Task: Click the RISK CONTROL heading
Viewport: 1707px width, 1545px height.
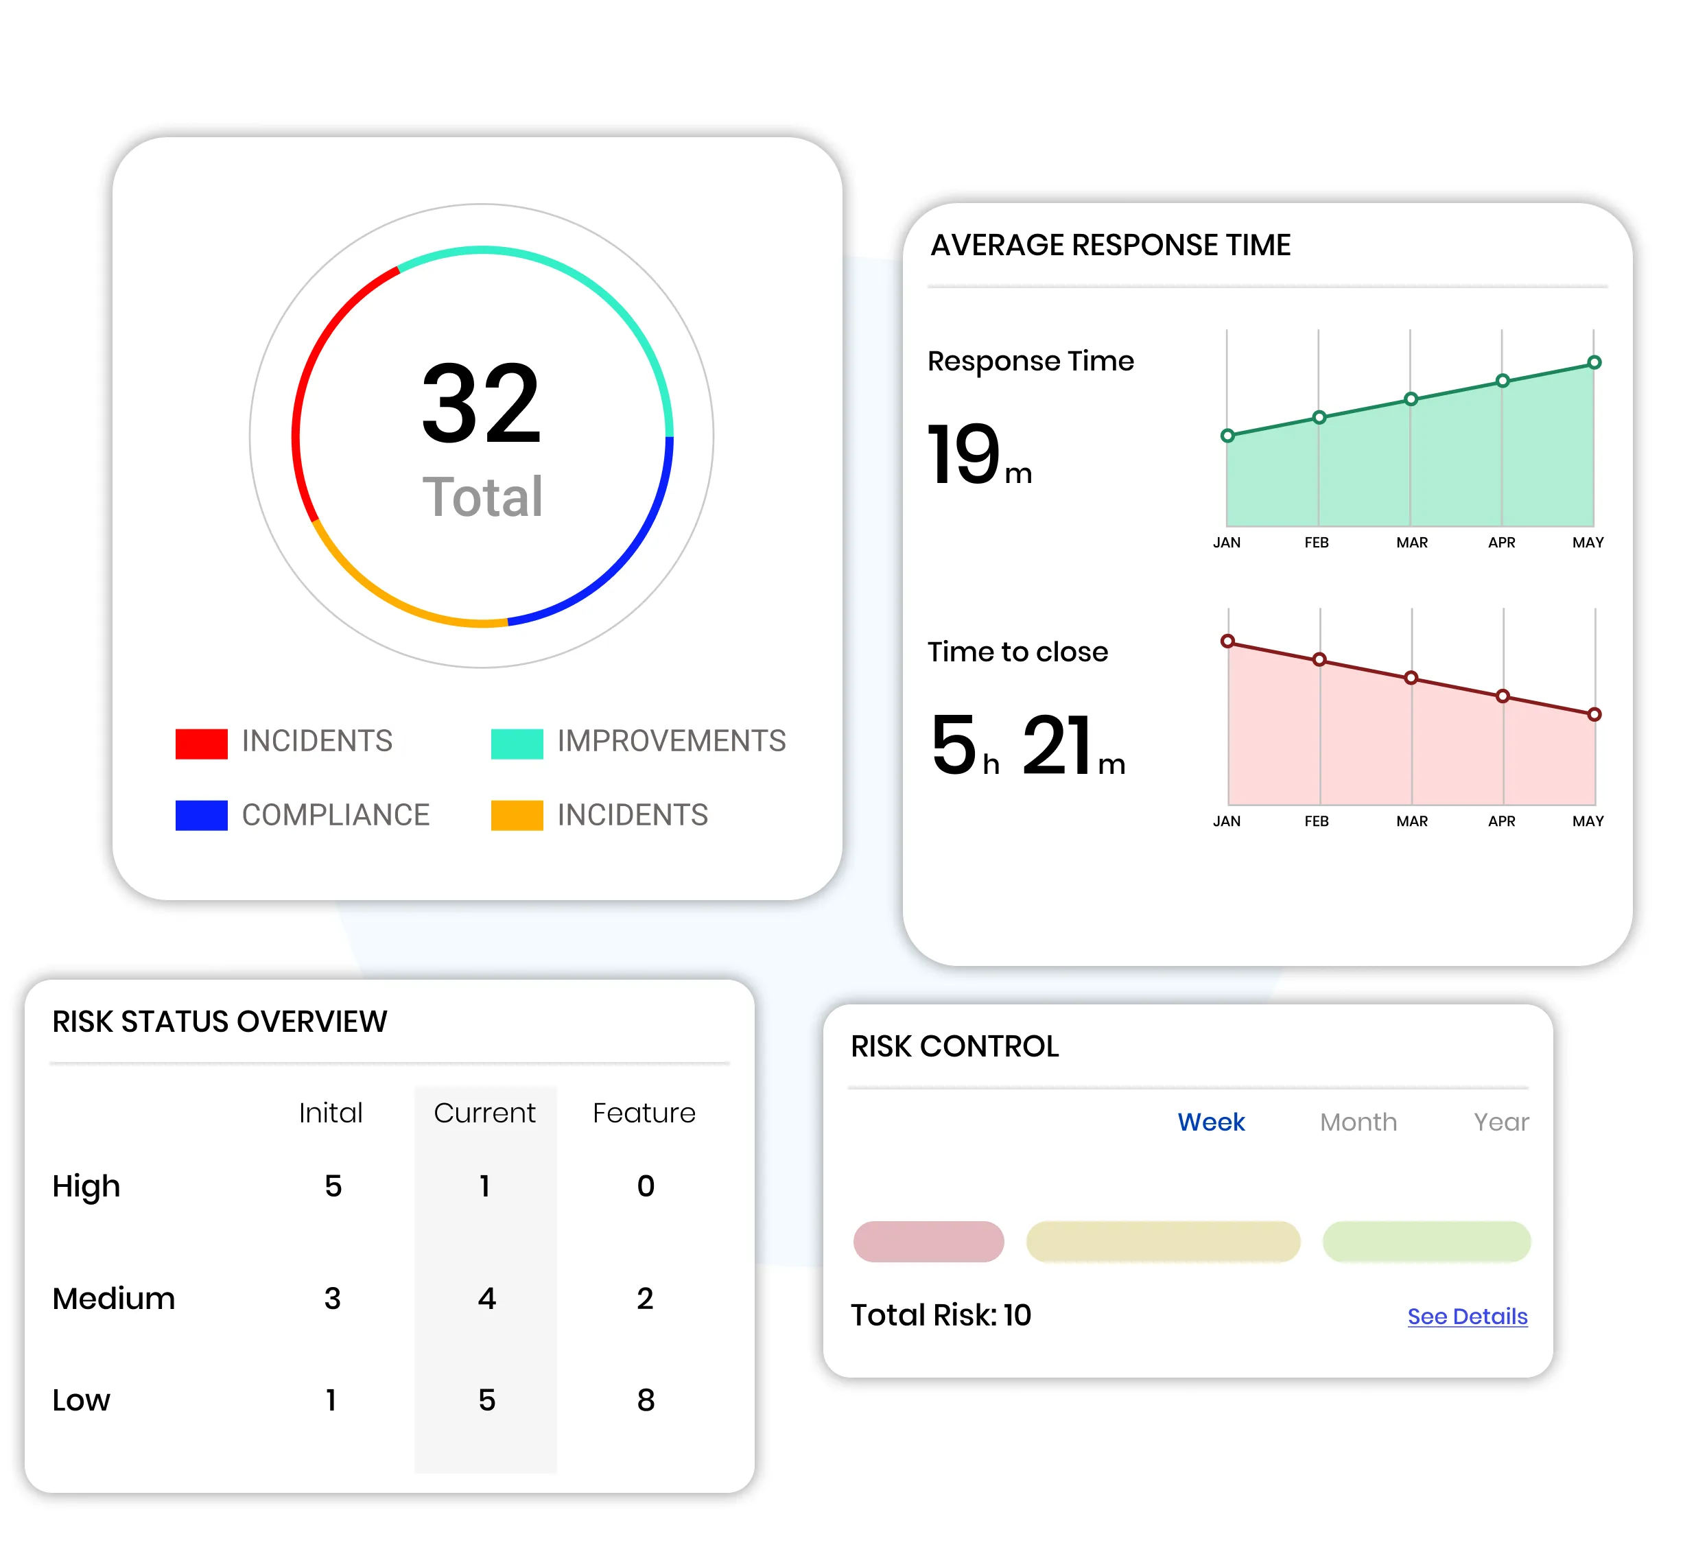Action: [954, 1046]
